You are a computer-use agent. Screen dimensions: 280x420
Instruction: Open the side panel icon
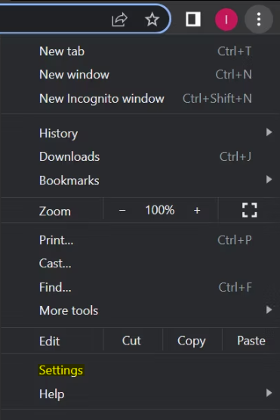(x=193, y=20)
